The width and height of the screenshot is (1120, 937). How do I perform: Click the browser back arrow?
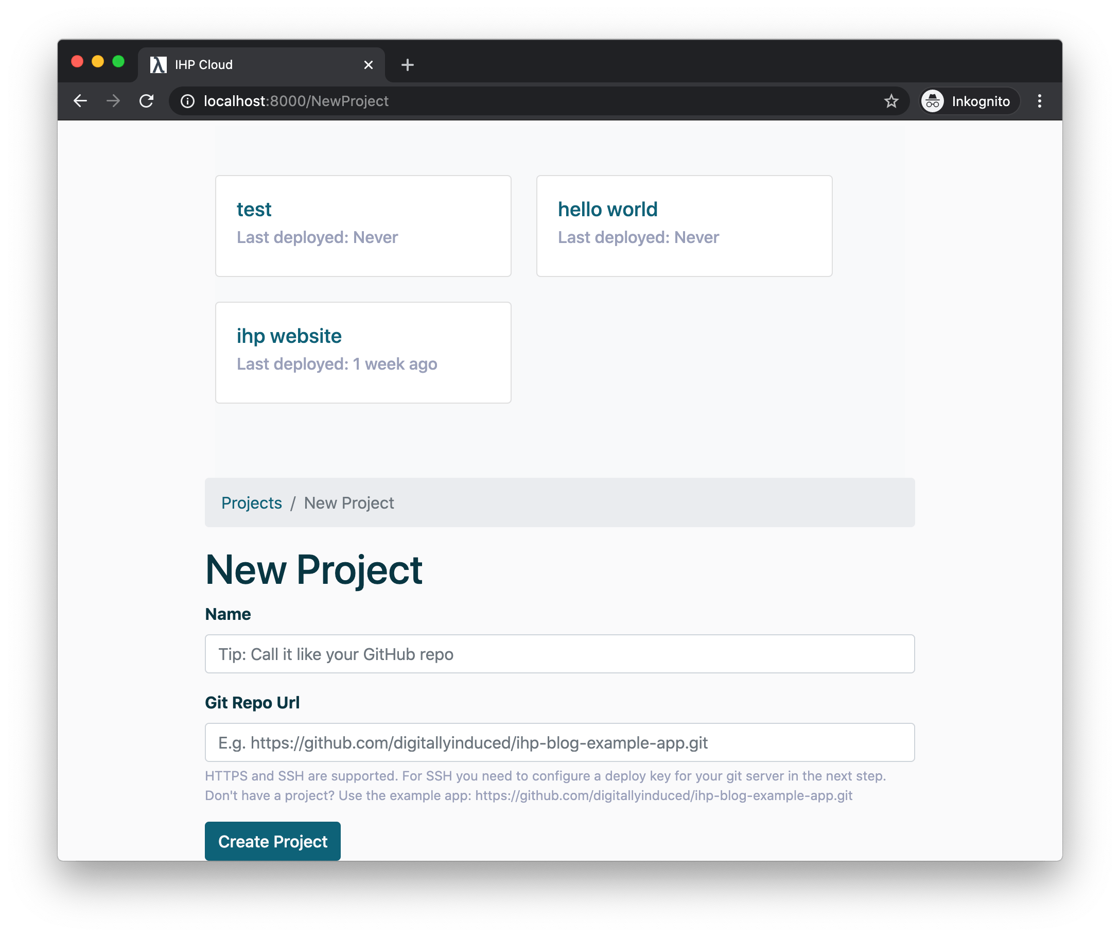[x=80, y=101]
